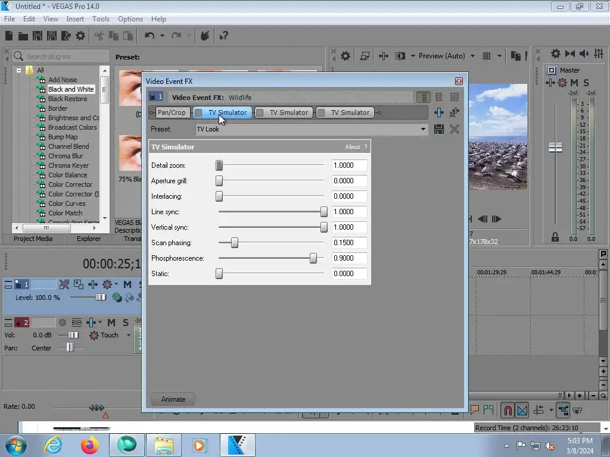The image size is (610, 457).
Task: Click the What's This help icon
Action: pyautogui.click(x=223, y=36)
